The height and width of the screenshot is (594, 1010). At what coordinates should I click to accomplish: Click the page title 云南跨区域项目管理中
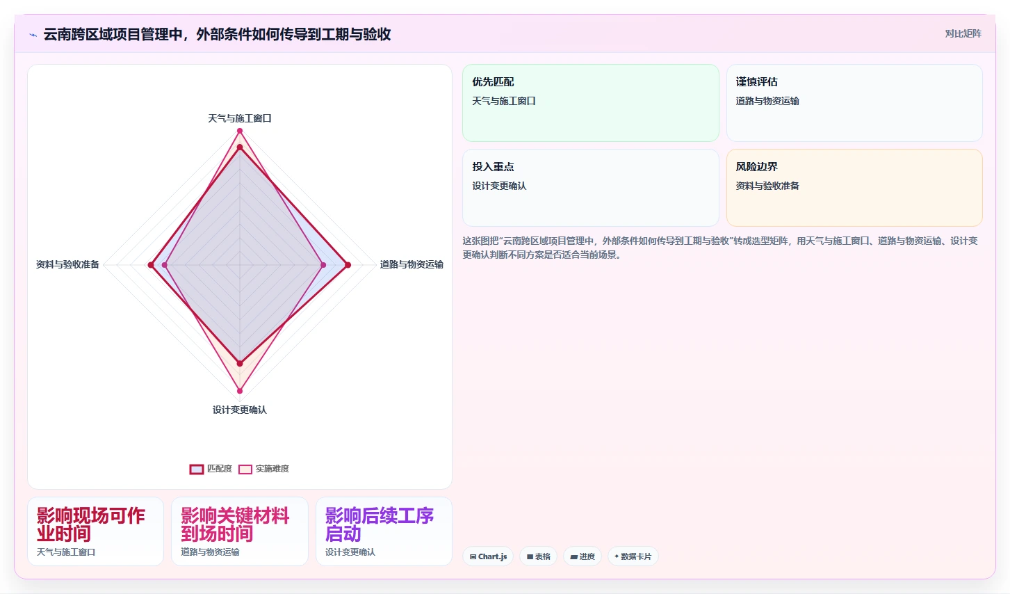217,34
